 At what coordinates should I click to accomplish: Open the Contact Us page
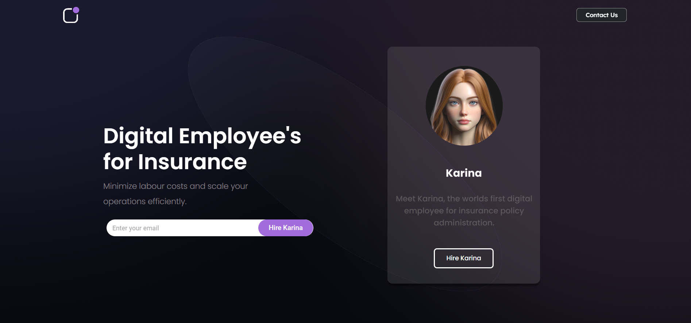click(601, 15)
